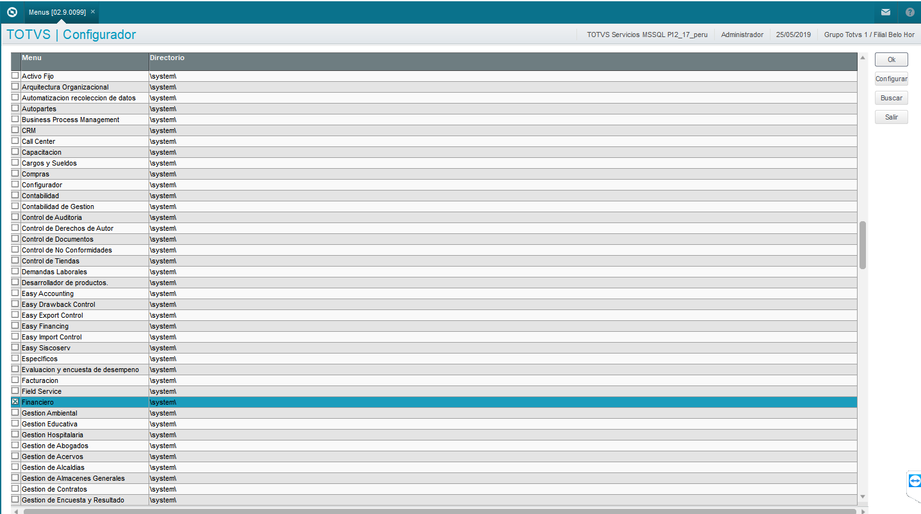This screenshot has height=514, width=921.
Task: Open search with the Buscar button
Action: [892, 98]
